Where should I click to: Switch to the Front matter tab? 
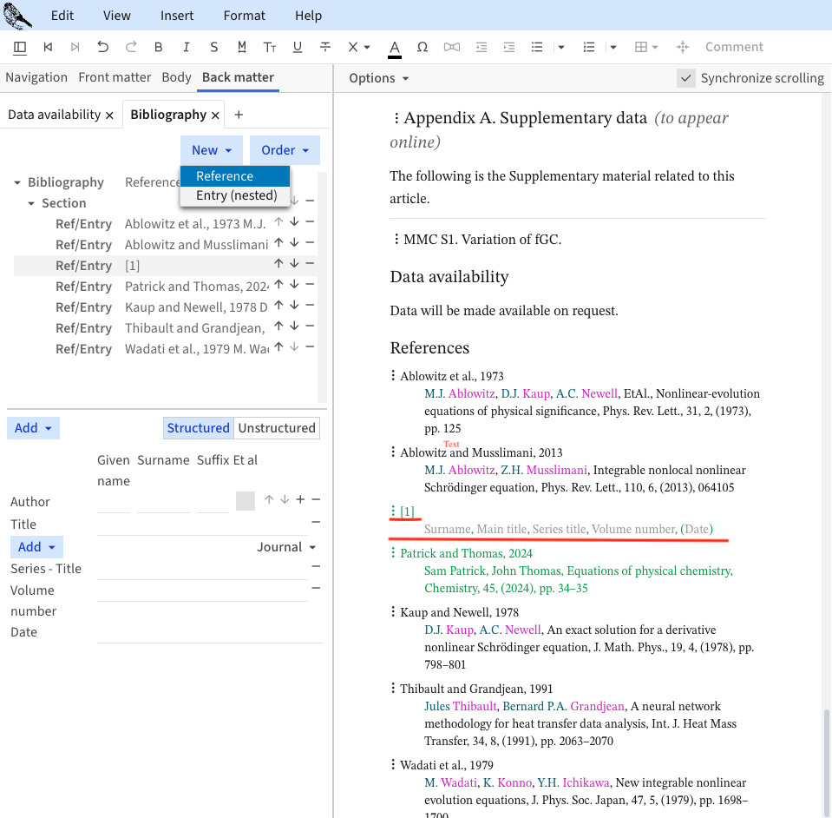115,77
